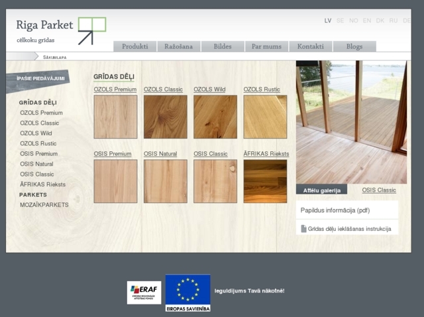The width and height of the screenshot is (424, 317).
Task: Switch language to RU
Action: point(394,21)
